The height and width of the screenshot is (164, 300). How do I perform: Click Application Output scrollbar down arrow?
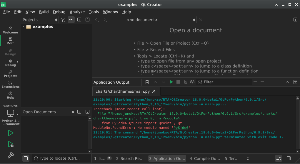tap(298, 151)
